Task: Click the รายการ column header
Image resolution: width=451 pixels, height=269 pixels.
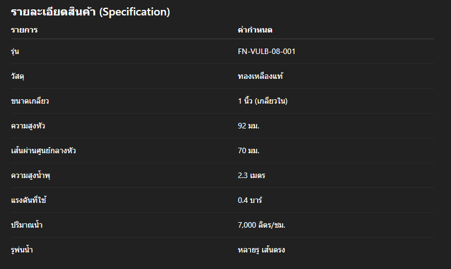Action: [24, 30]
